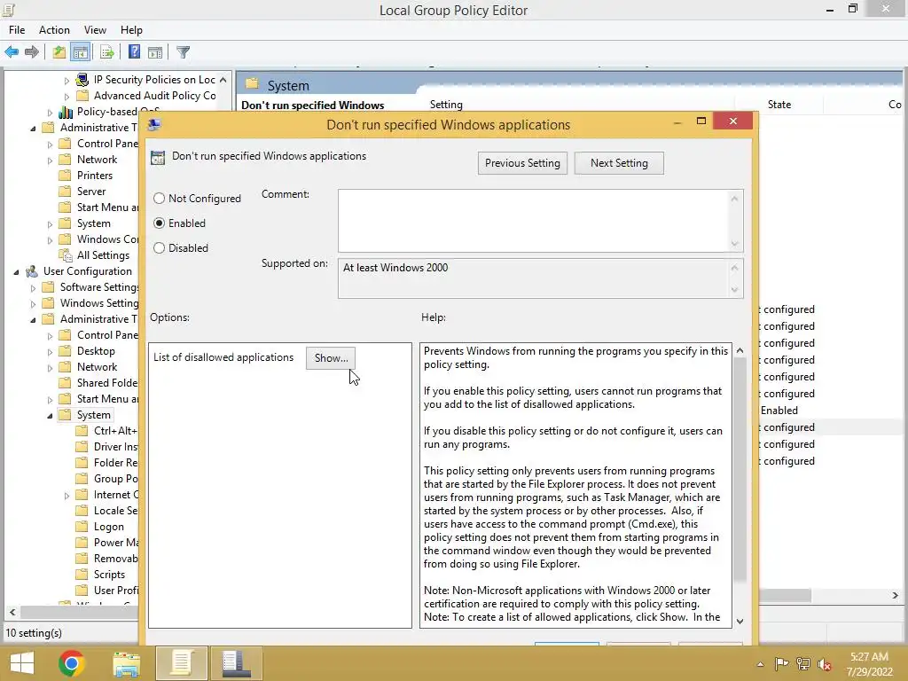Open the Help menu

tap(131, 30)
